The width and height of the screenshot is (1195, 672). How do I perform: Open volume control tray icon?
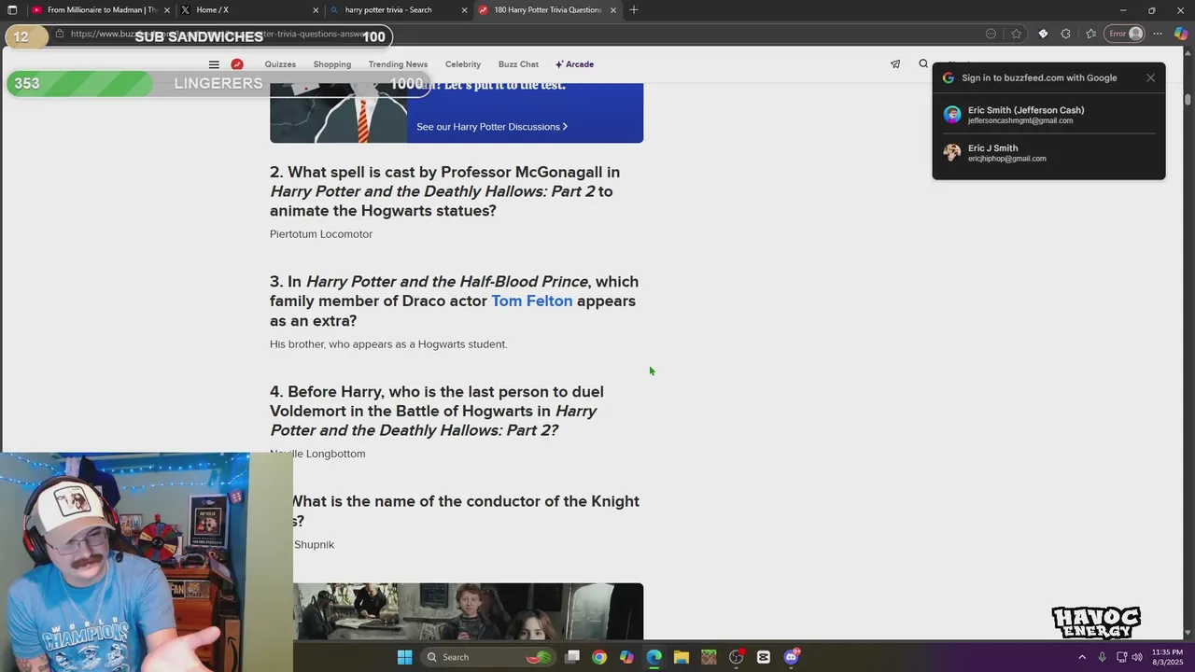click(1137, 657)
